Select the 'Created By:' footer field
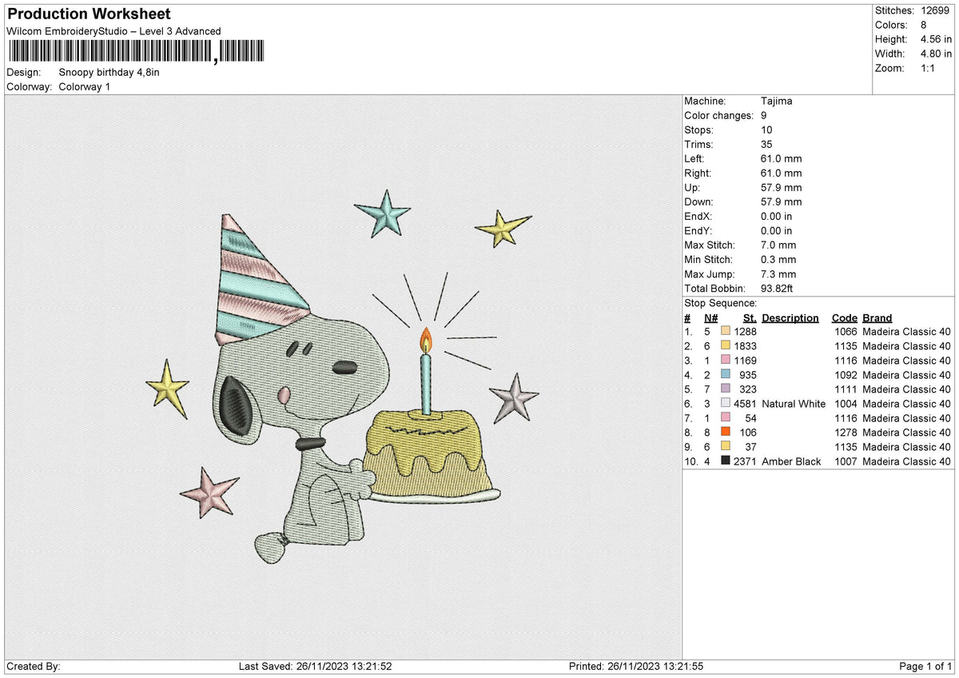 point(33,666)
